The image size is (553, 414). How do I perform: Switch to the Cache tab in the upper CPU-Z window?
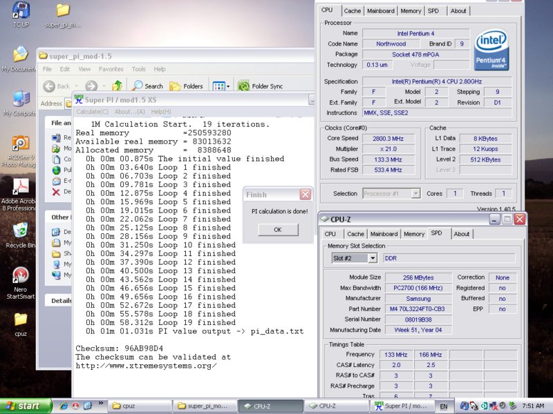[353, 11]
